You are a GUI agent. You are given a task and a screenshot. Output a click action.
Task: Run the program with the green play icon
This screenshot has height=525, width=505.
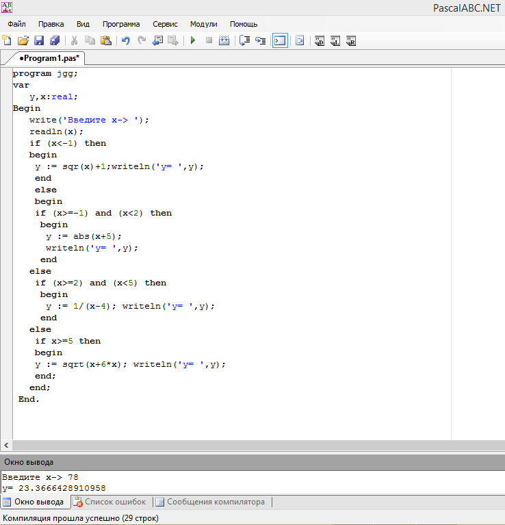(x=193, y=40)
